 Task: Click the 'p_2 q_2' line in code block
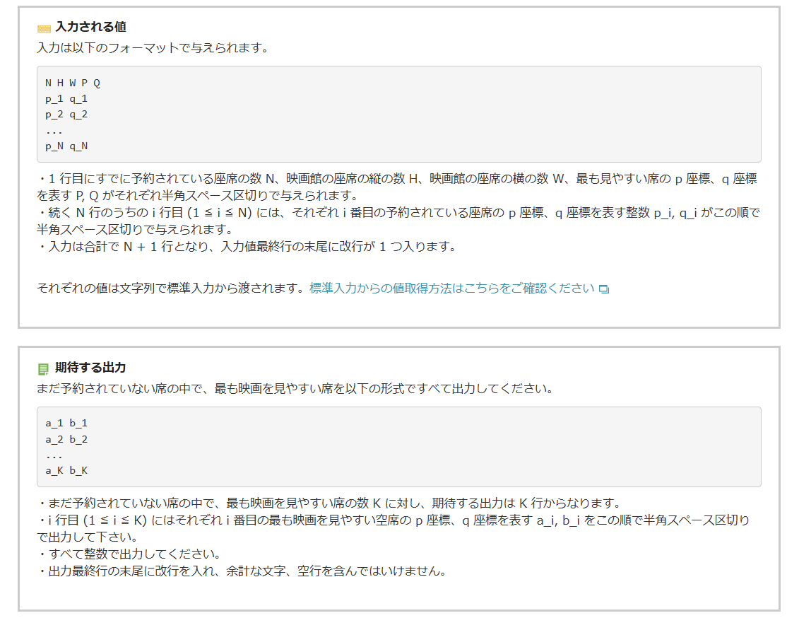point(66,115)
